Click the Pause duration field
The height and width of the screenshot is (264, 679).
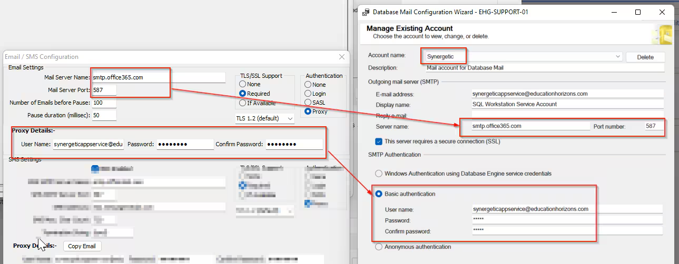(104, 115)
